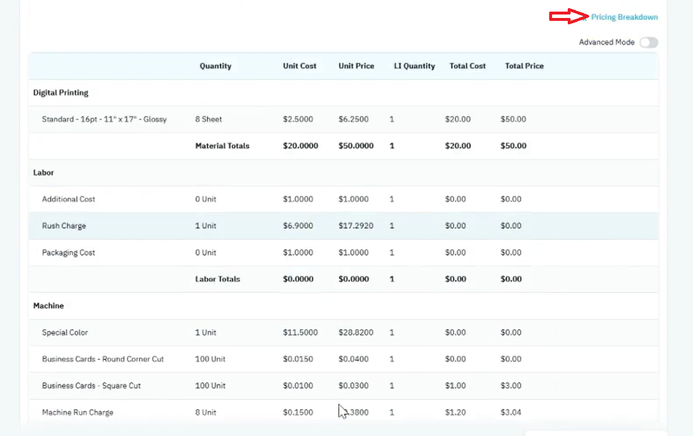The height and width of the screenshot is (436, 693).
Task: Click the Total Cost column header
Action: click(467, 66)
